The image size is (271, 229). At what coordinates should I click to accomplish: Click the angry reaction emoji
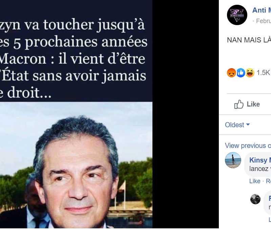coord(231,73)
